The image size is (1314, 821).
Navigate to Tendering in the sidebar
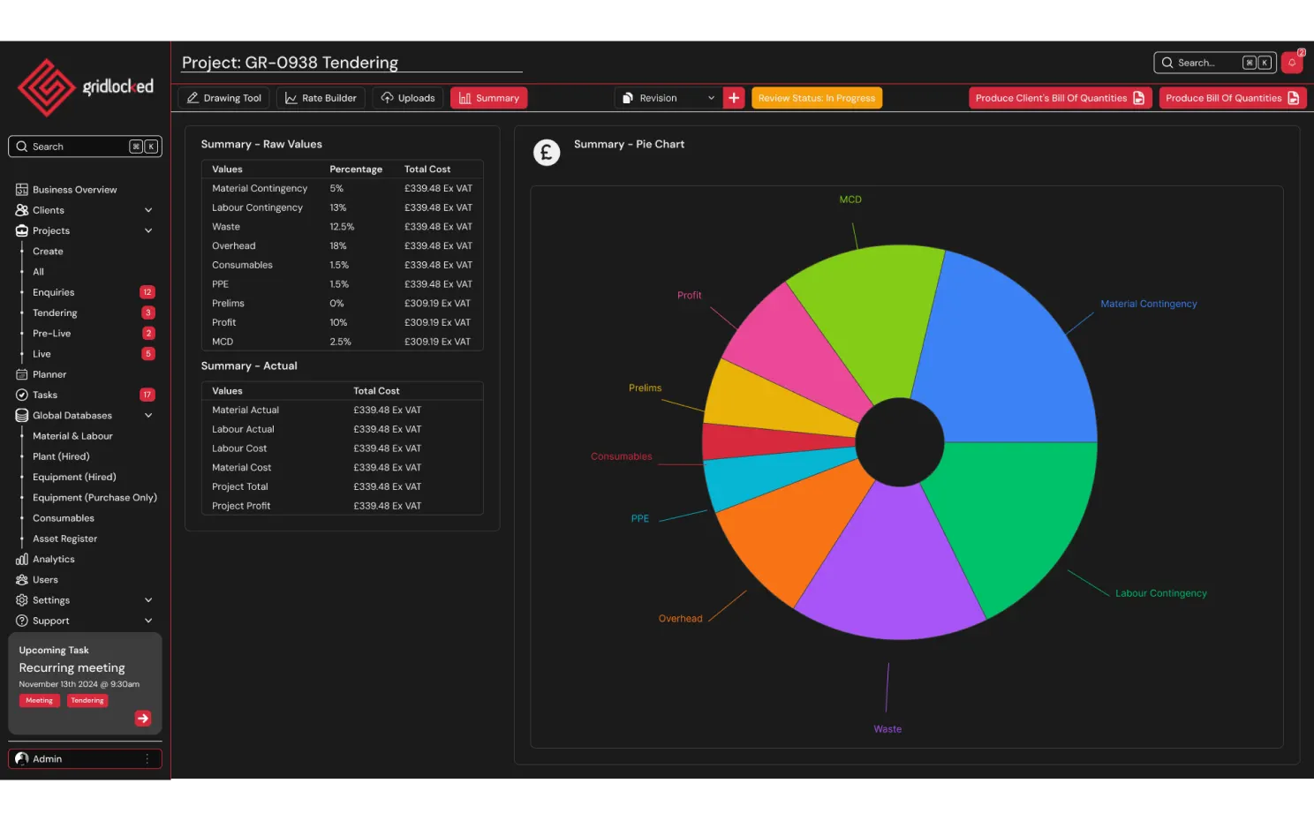55,313
